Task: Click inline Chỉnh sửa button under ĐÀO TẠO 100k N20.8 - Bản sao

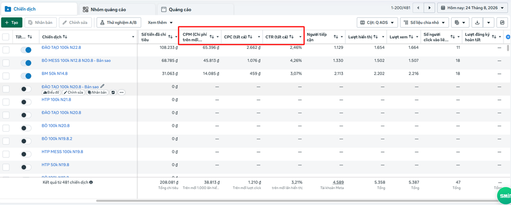Action: point(74,93)
